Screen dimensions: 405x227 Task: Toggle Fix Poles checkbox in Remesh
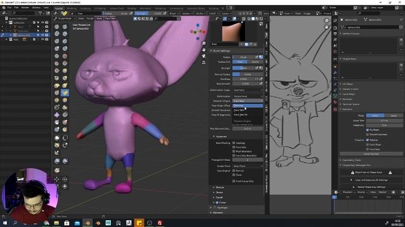coord(368,130)
